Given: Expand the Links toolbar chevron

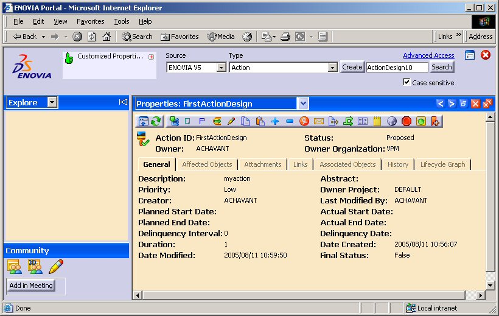Looking at the screenshot, I should (459, 35).
